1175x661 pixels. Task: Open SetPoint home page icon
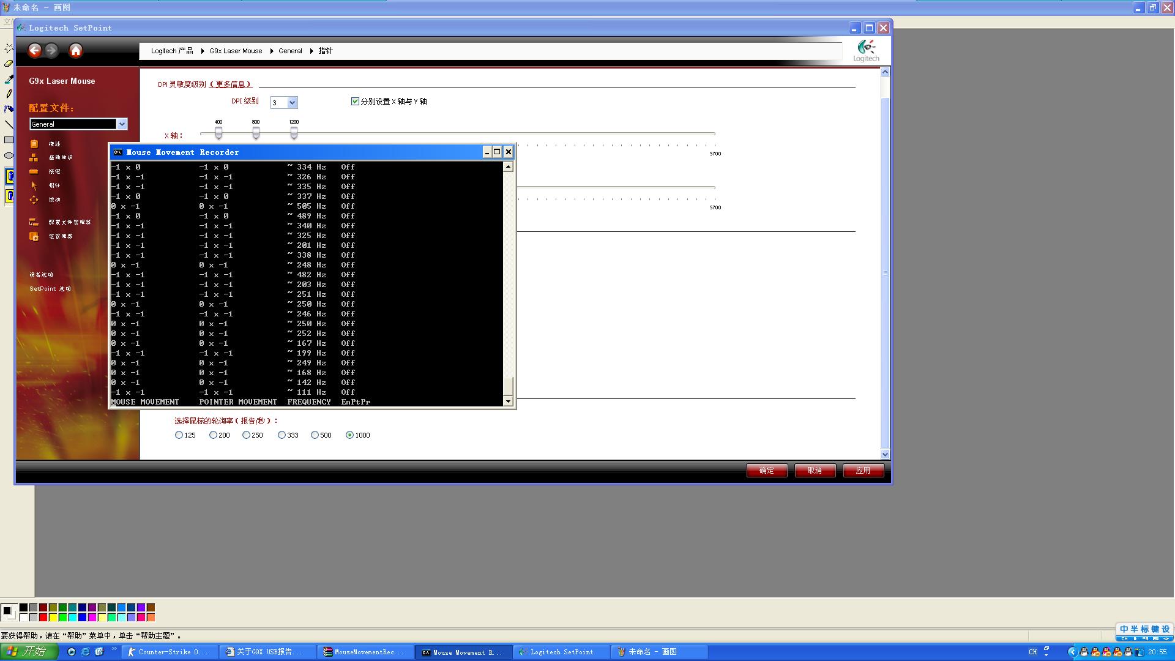pyautogui.click(x=76, y=51)
